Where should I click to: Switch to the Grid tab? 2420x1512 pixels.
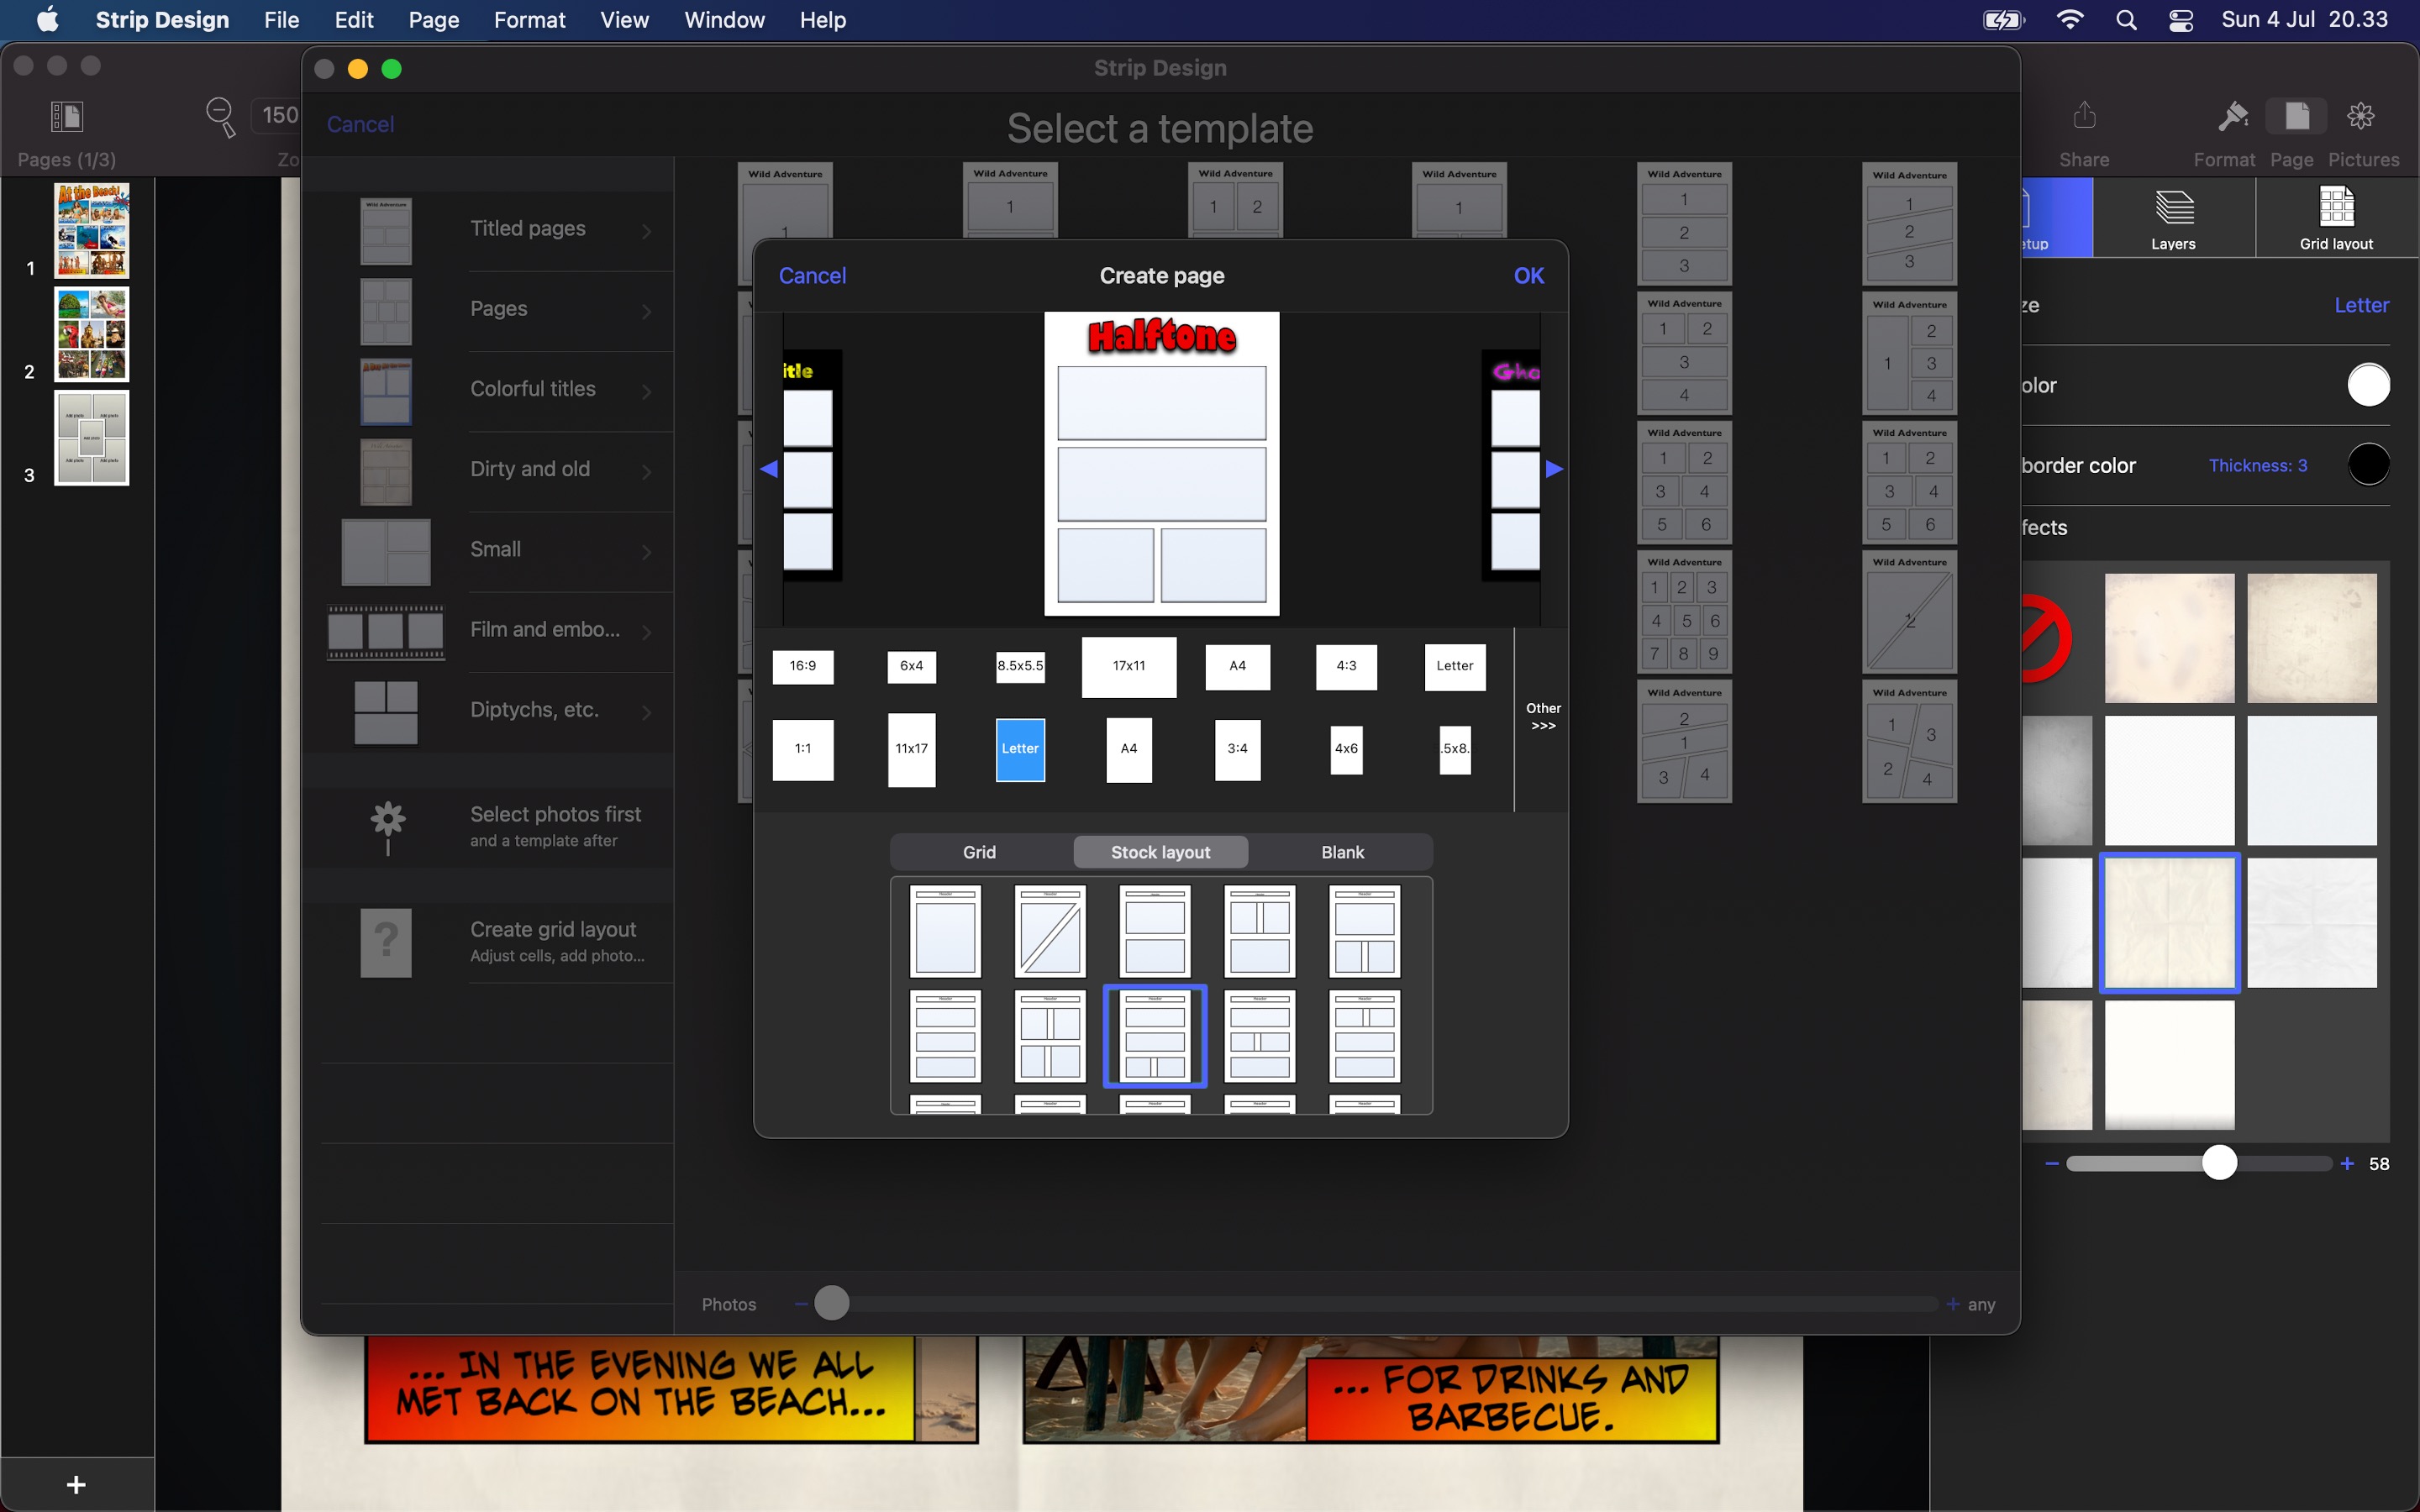(979, 852)
